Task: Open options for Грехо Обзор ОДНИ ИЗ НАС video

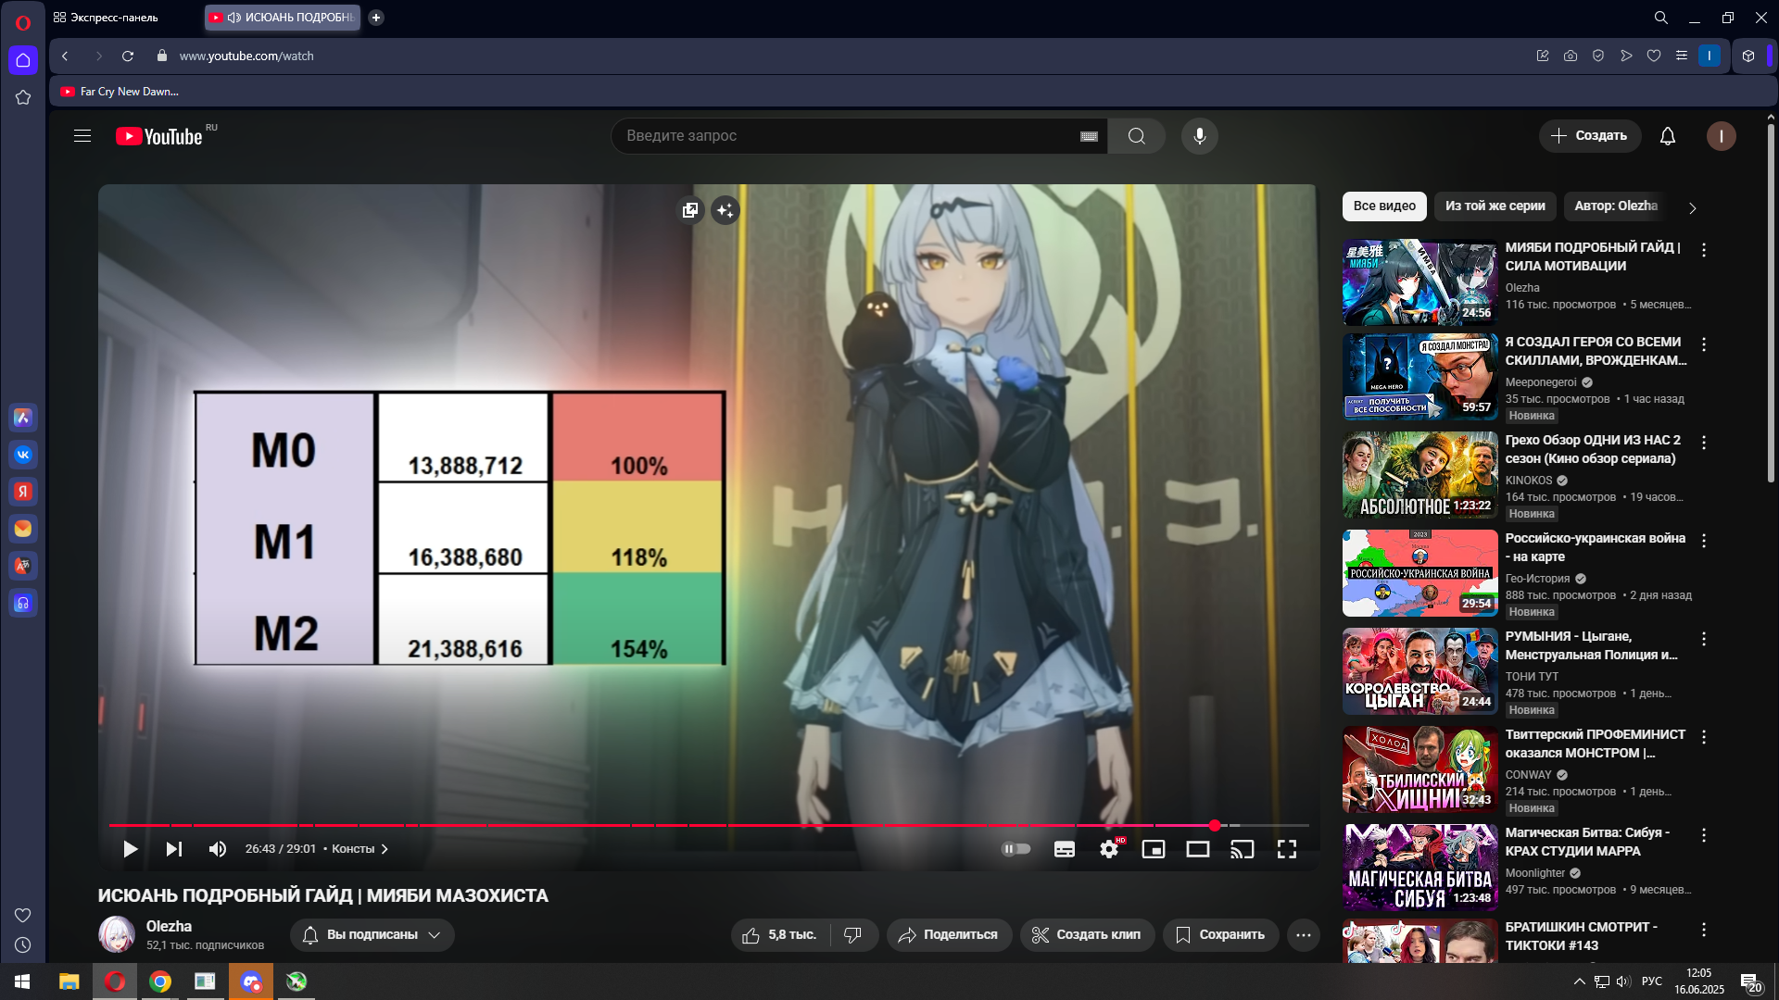Action: click(1704, 443)
